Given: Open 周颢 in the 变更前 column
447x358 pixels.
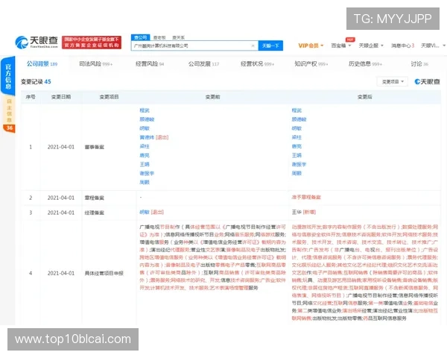Looking at the screenshot, I should click(145, 182).
